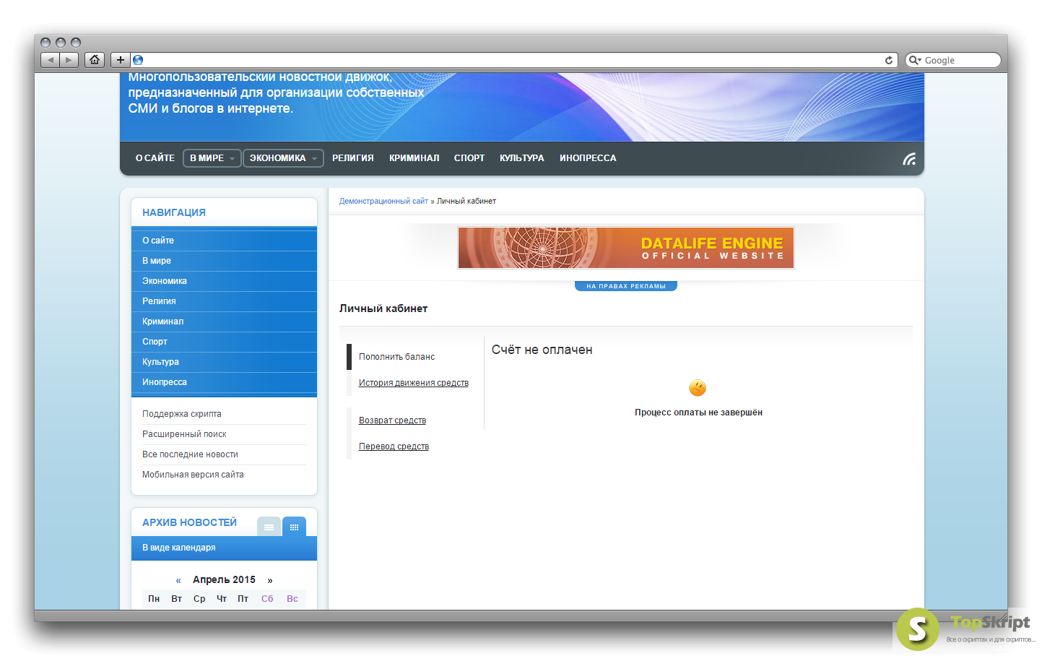Open Мобильная версия сайта link
The height and width of the screenshot is (656, 1042).
pyautogui.click(x=193, y=475)
